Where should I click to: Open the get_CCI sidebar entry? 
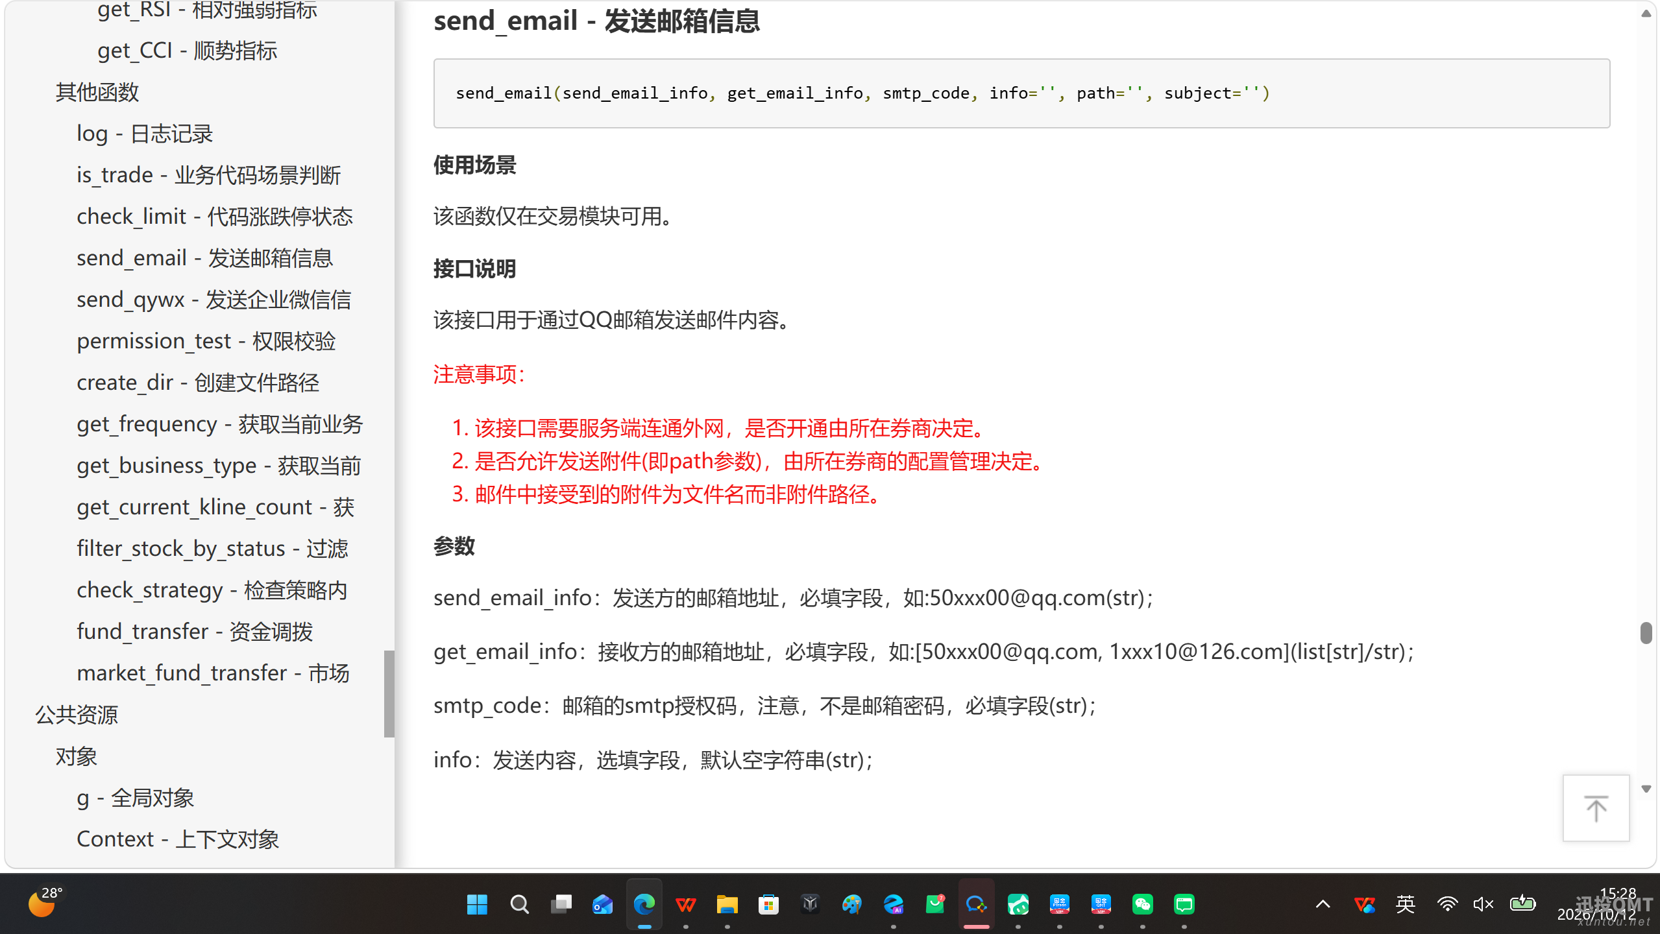[187, 51]
